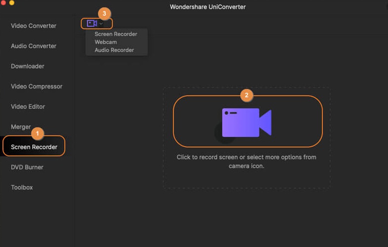Minimize window with the yellow button
The image size is (388, 247).
click(x=11, y=3)
